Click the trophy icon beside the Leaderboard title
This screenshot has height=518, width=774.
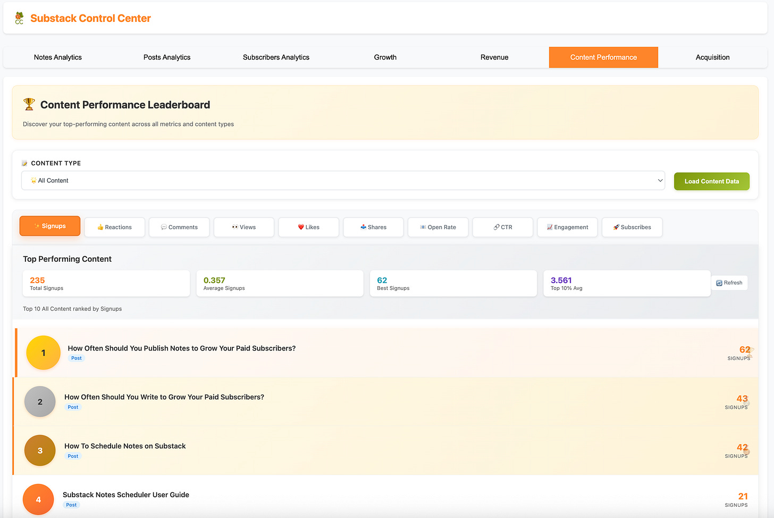29,104
